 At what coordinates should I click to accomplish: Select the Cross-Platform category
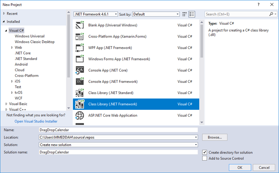coord(26,76)
